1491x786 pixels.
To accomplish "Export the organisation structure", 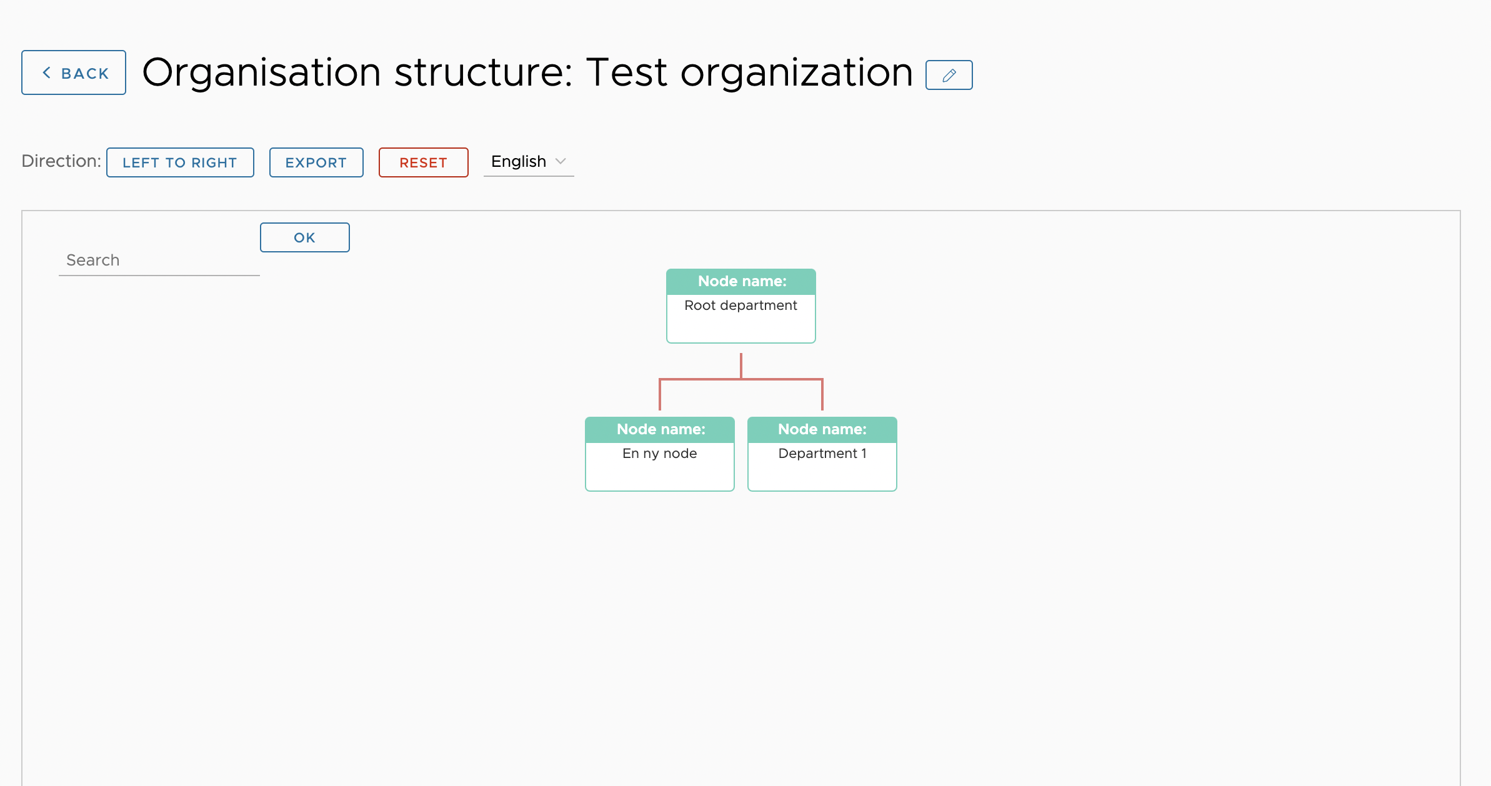I will (x=316, y=162).
